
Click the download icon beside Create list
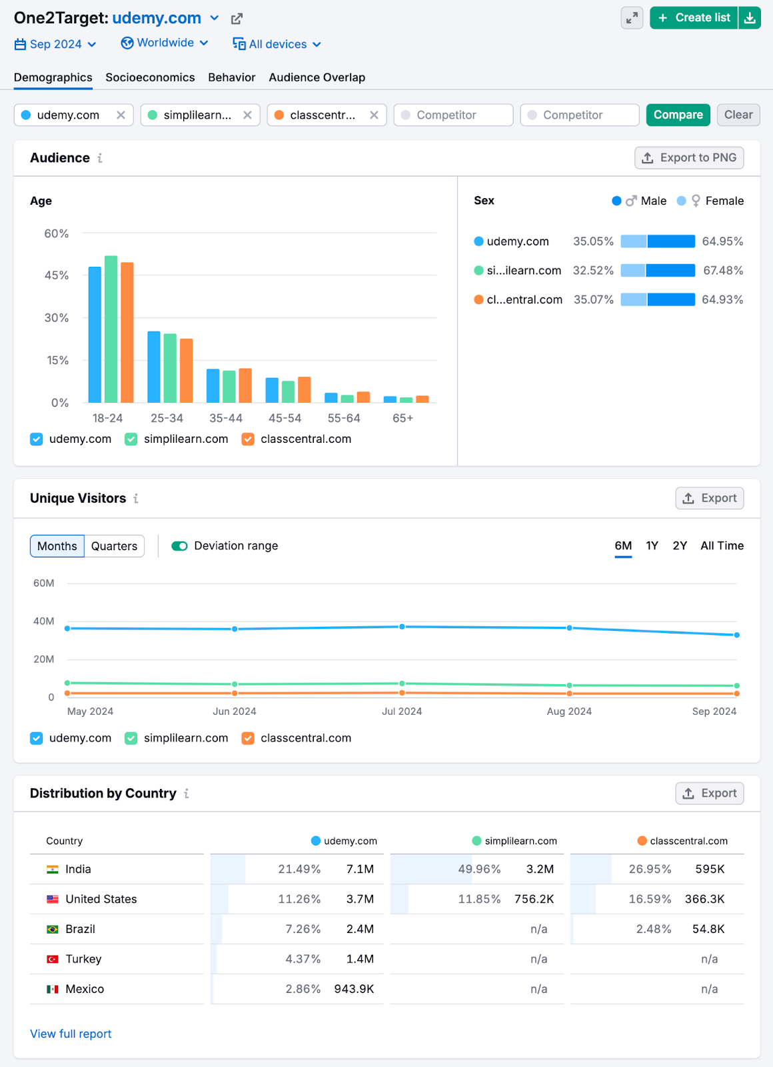(750, 18)
